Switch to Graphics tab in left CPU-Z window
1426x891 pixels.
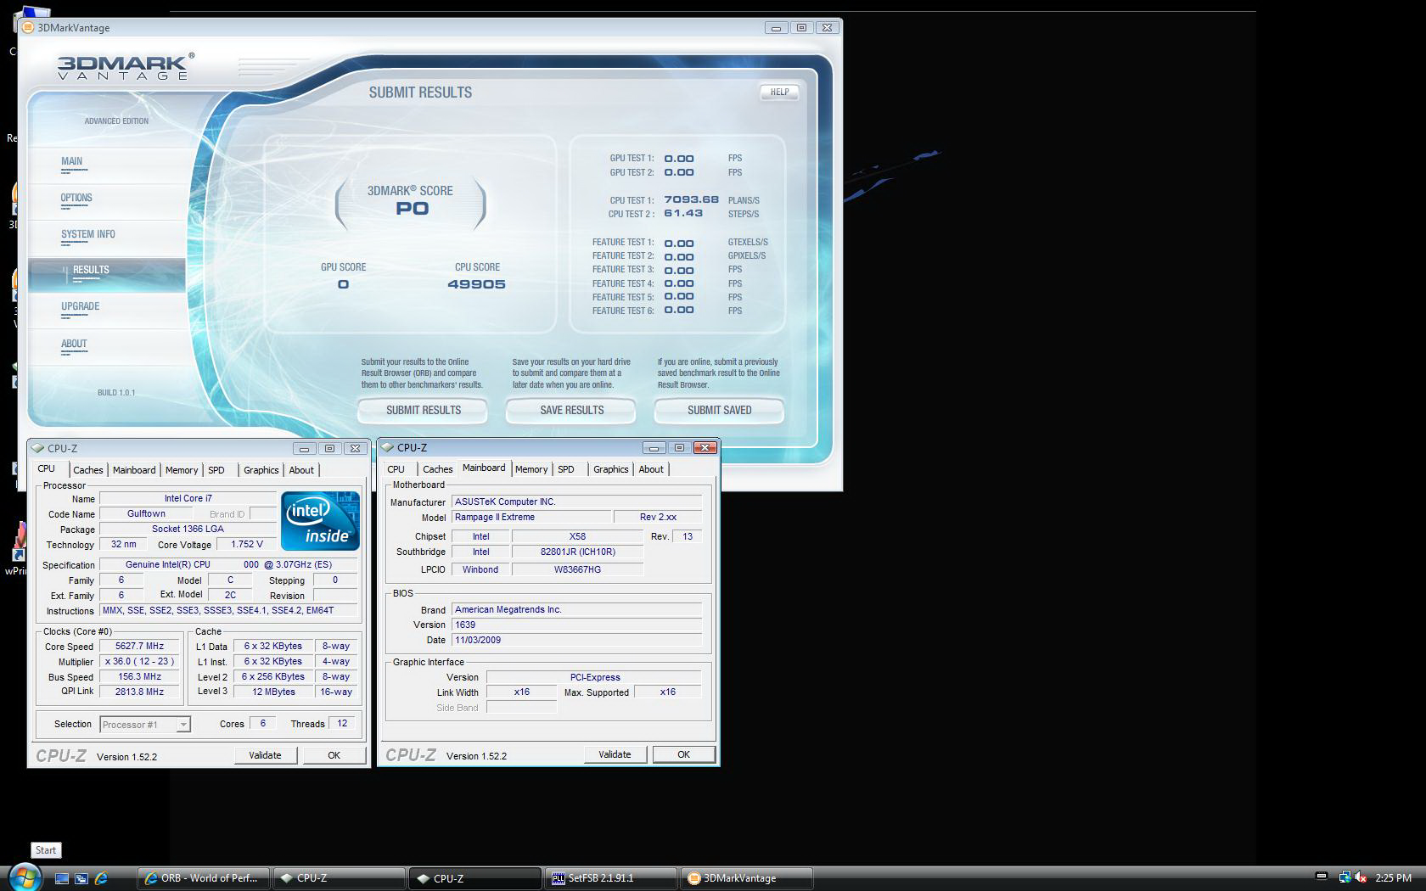click(261, 470)
